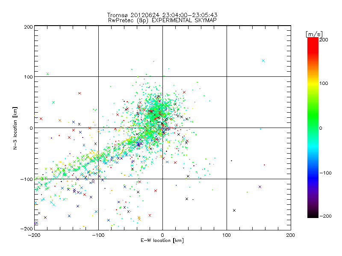342x256 pixels.
Task: Click the x-axis tick label '200'
Action: click(x=290, y=235)
